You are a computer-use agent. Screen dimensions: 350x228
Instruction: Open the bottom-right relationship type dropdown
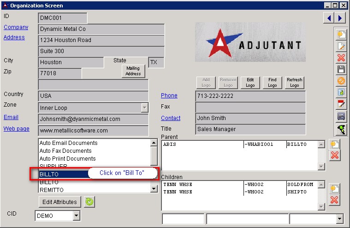(340, 219)
